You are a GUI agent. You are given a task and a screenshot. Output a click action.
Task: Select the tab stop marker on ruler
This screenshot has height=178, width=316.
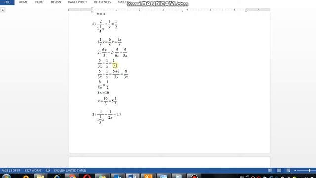[x=182, y=11]
